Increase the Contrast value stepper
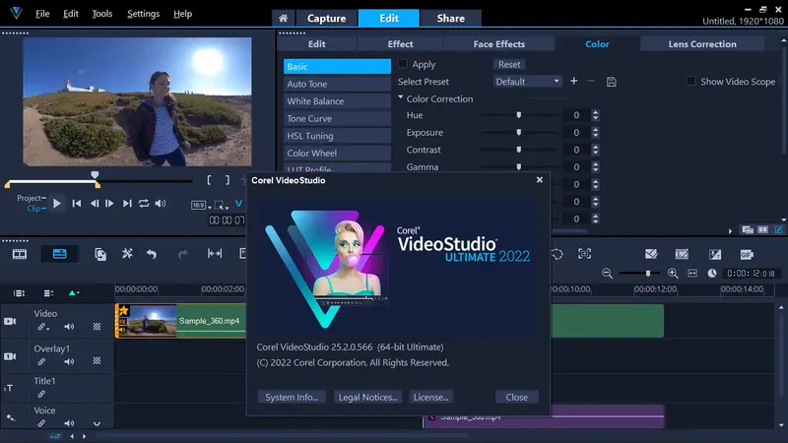The image size is (788, 443). point(596,147)
